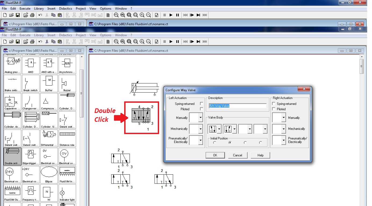
Task: Confirm the valve configuration with OK
Action: pos(215,155)
